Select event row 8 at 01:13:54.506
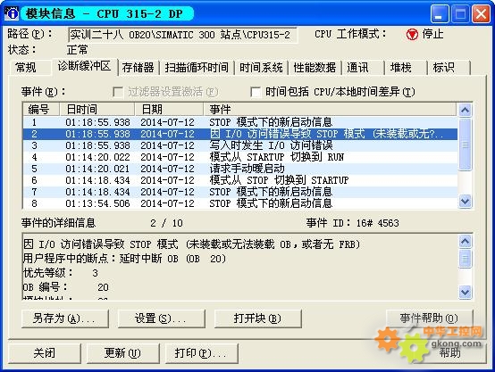Screen dimensions: 495x372 (240, 203)
